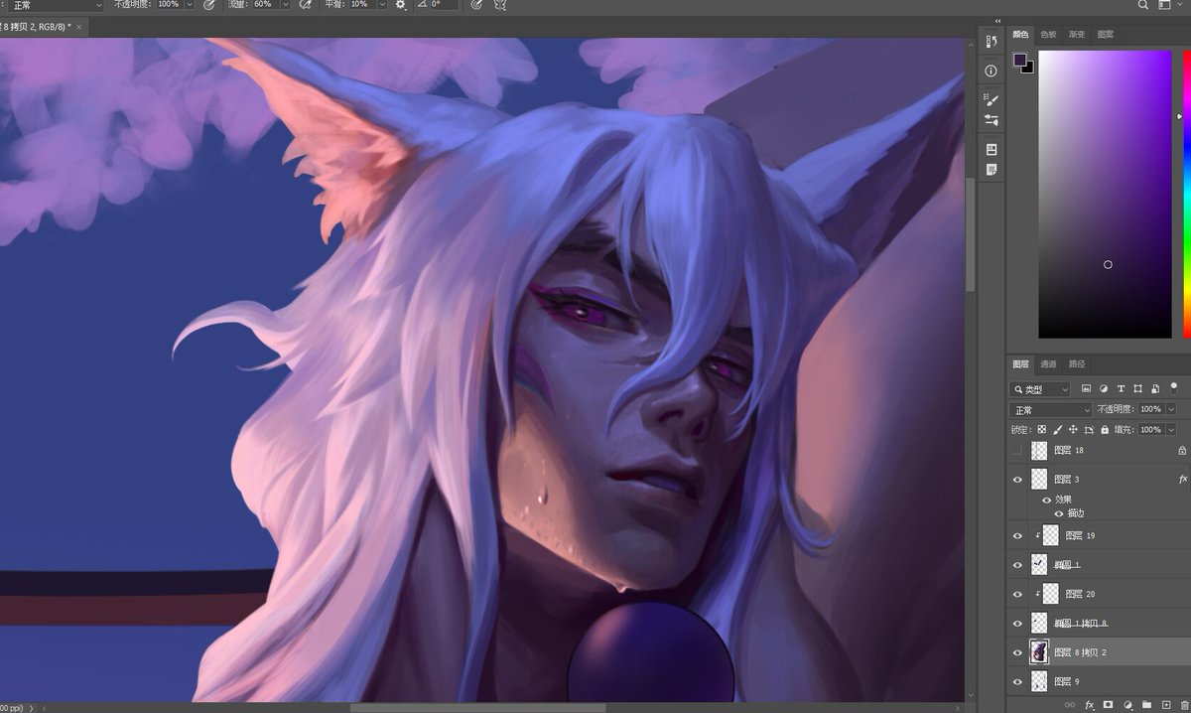Click the rainbow hue slider strip
Screen dimensions: 1191x713
[1186, 194]
